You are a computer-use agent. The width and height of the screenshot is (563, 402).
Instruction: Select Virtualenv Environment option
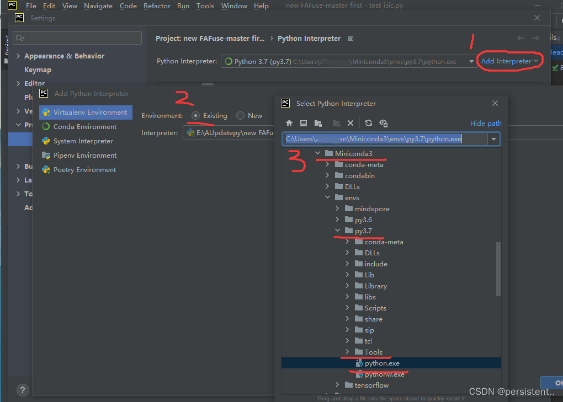86,112
